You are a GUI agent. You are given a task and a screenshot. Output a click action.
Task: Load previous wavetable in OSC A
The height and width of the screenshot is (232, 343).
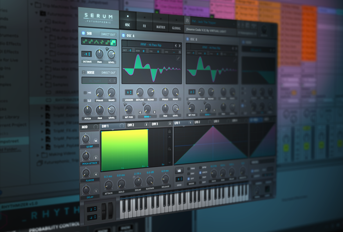pos(176,46)
